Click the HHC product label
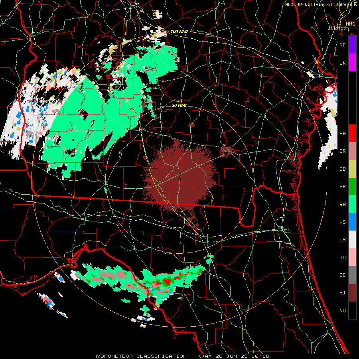Image resolution: width=359 pixels, height=359 pixels. (x=350, y=24)
